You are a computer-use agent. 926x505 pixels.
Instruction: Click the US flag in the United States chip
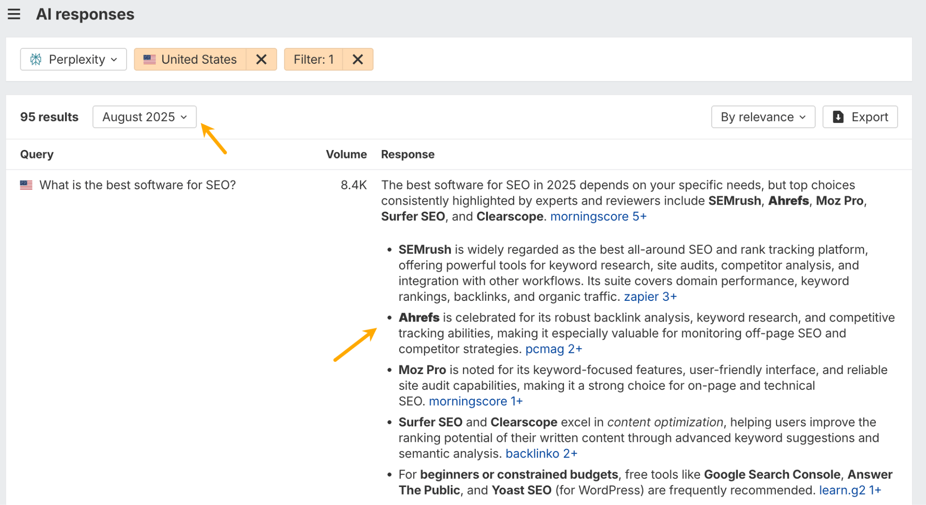click(x=149, y=59)
